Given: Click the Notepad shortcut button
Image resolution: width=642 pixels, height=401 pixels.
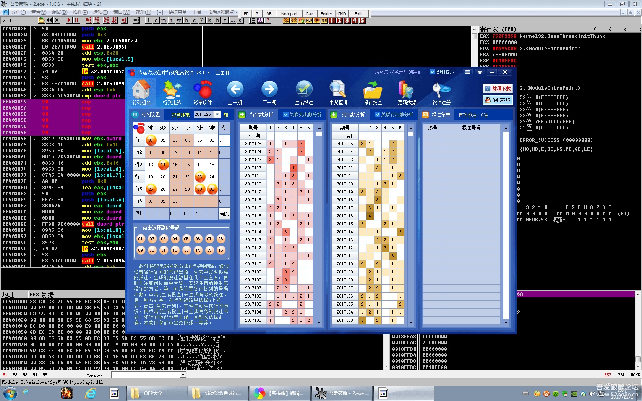Looking at the screenshot, I should (289, 14).
